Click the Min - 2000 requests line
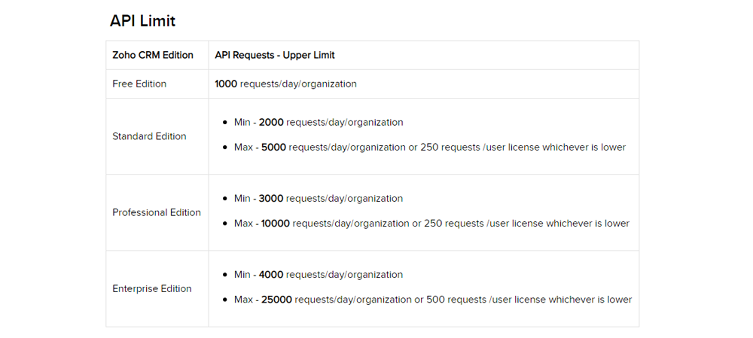 [319, 123]
